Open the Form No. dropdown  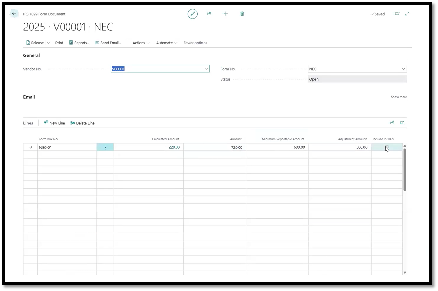coord(403,69)
